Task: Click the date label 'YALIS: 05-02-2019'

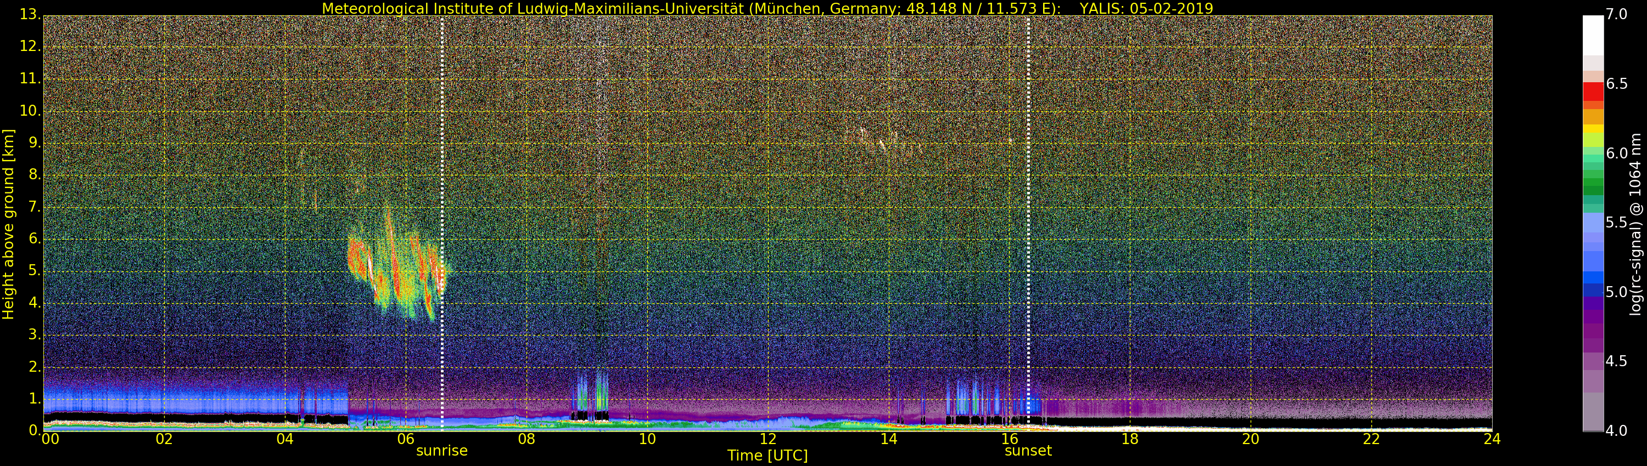Action: pos(1146,8)
